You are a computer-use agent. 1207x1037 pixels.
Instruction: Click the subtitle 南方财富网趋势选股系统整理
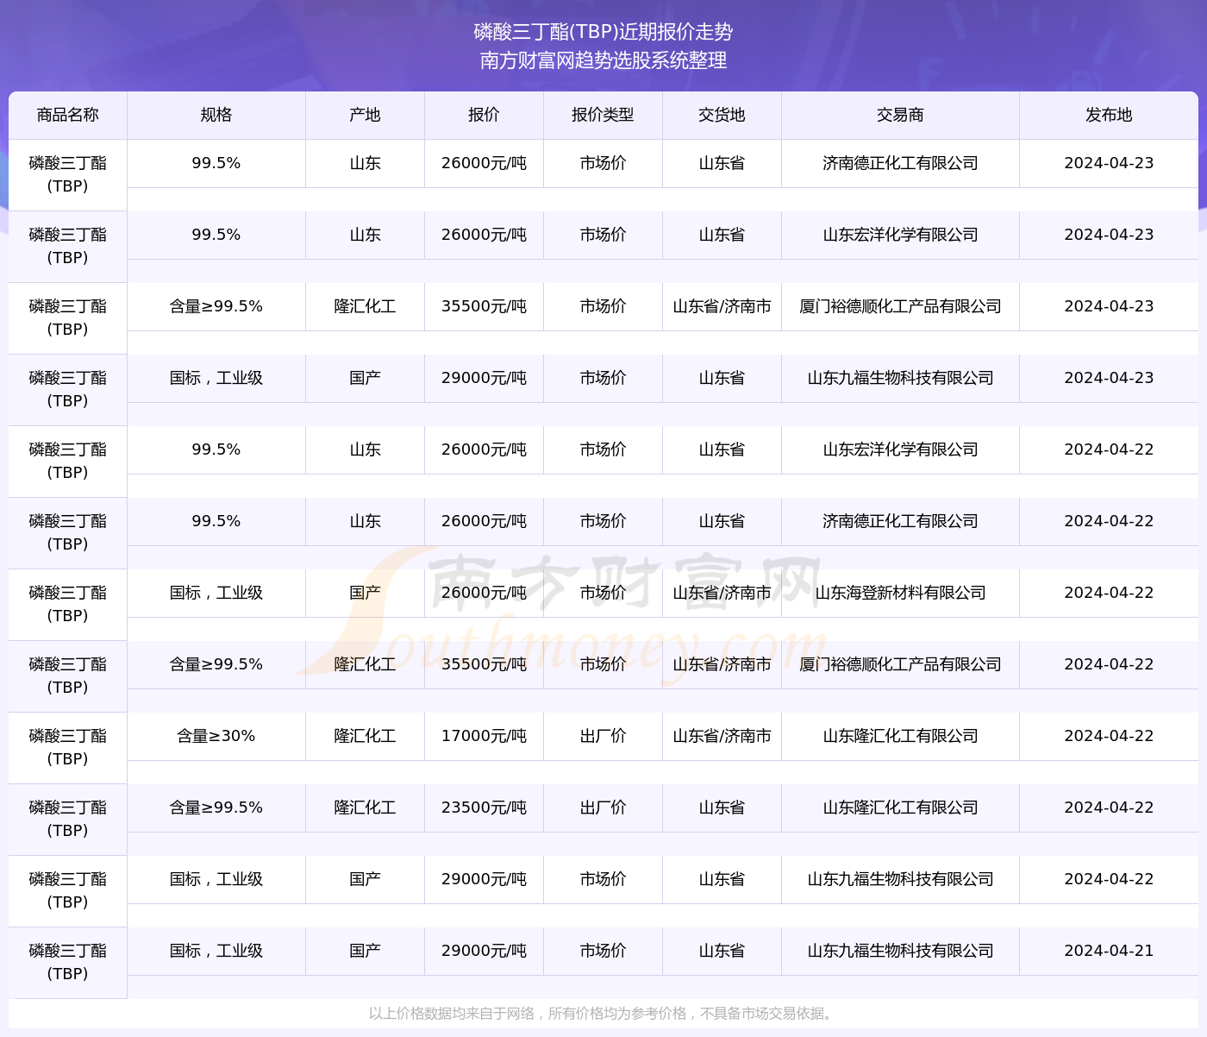coord(603,60)
